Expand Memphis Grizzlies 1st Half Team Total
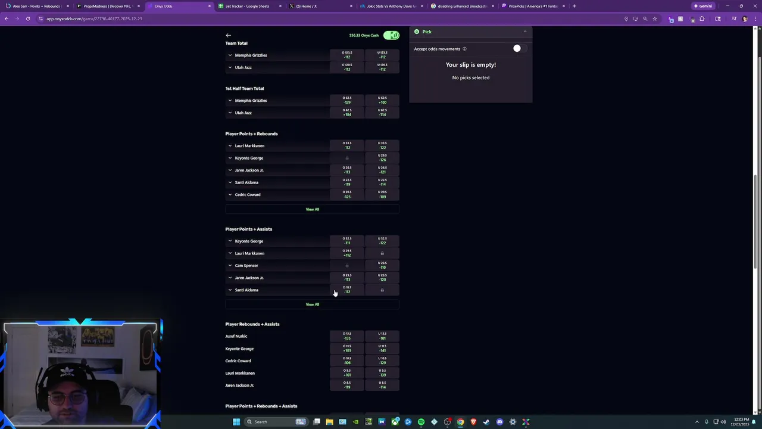Viewport: 762px width, 429px height. point(230,101)
